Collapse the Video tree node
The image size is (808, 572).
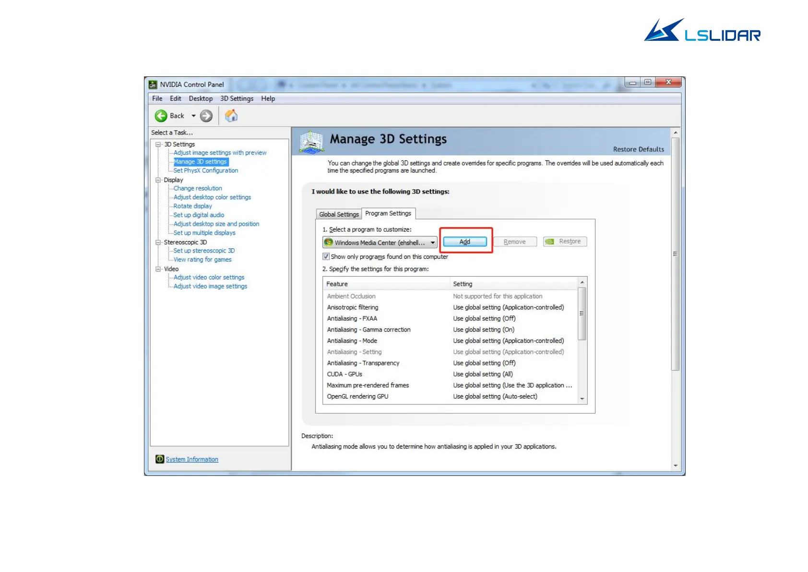158,269
